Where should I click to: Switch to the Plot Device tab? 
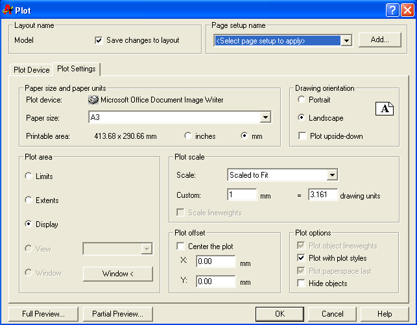point(31,69)
